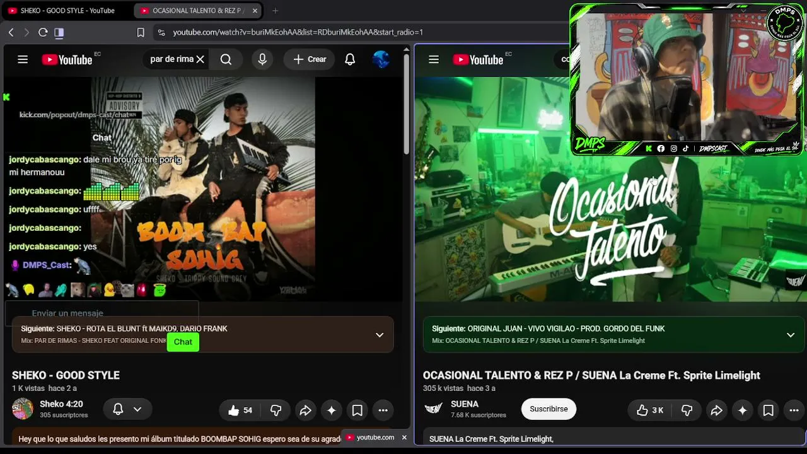Expand the 'Siguiente: ORIGINAL JUAN - VIVO VIGILAO' playlist
This screenshot has width=807, height=454.
[x=791, y=335]
